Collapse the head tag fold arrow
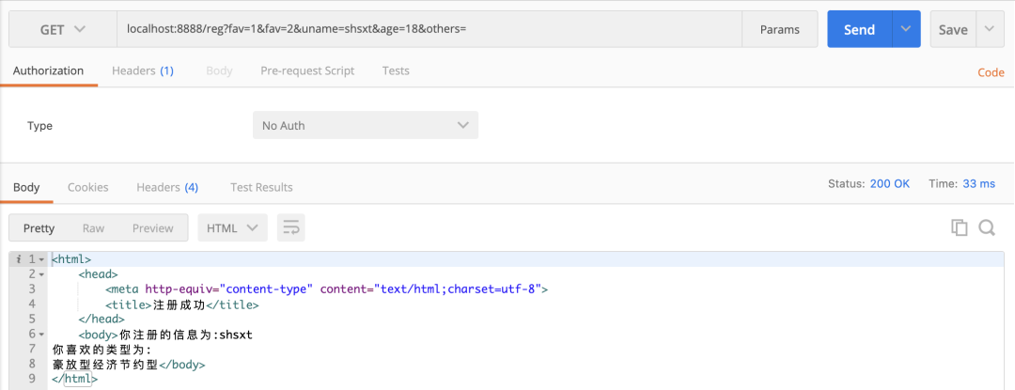1015x390 pixels. pos(42,274)
